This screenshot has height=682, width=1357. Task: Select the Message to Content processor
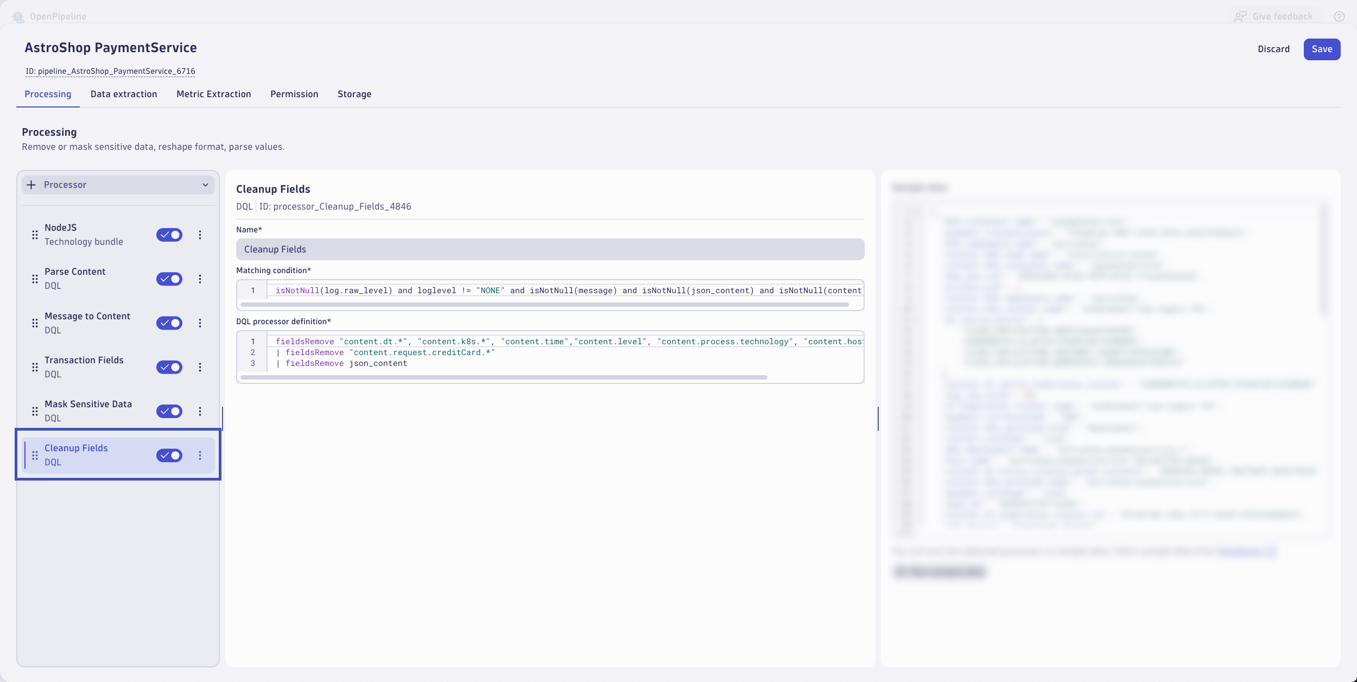pyautogui.click(x=118, y=323)
